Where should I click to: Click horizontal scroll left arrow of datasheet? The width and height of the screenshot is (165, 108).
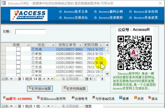tap(90, 79)
